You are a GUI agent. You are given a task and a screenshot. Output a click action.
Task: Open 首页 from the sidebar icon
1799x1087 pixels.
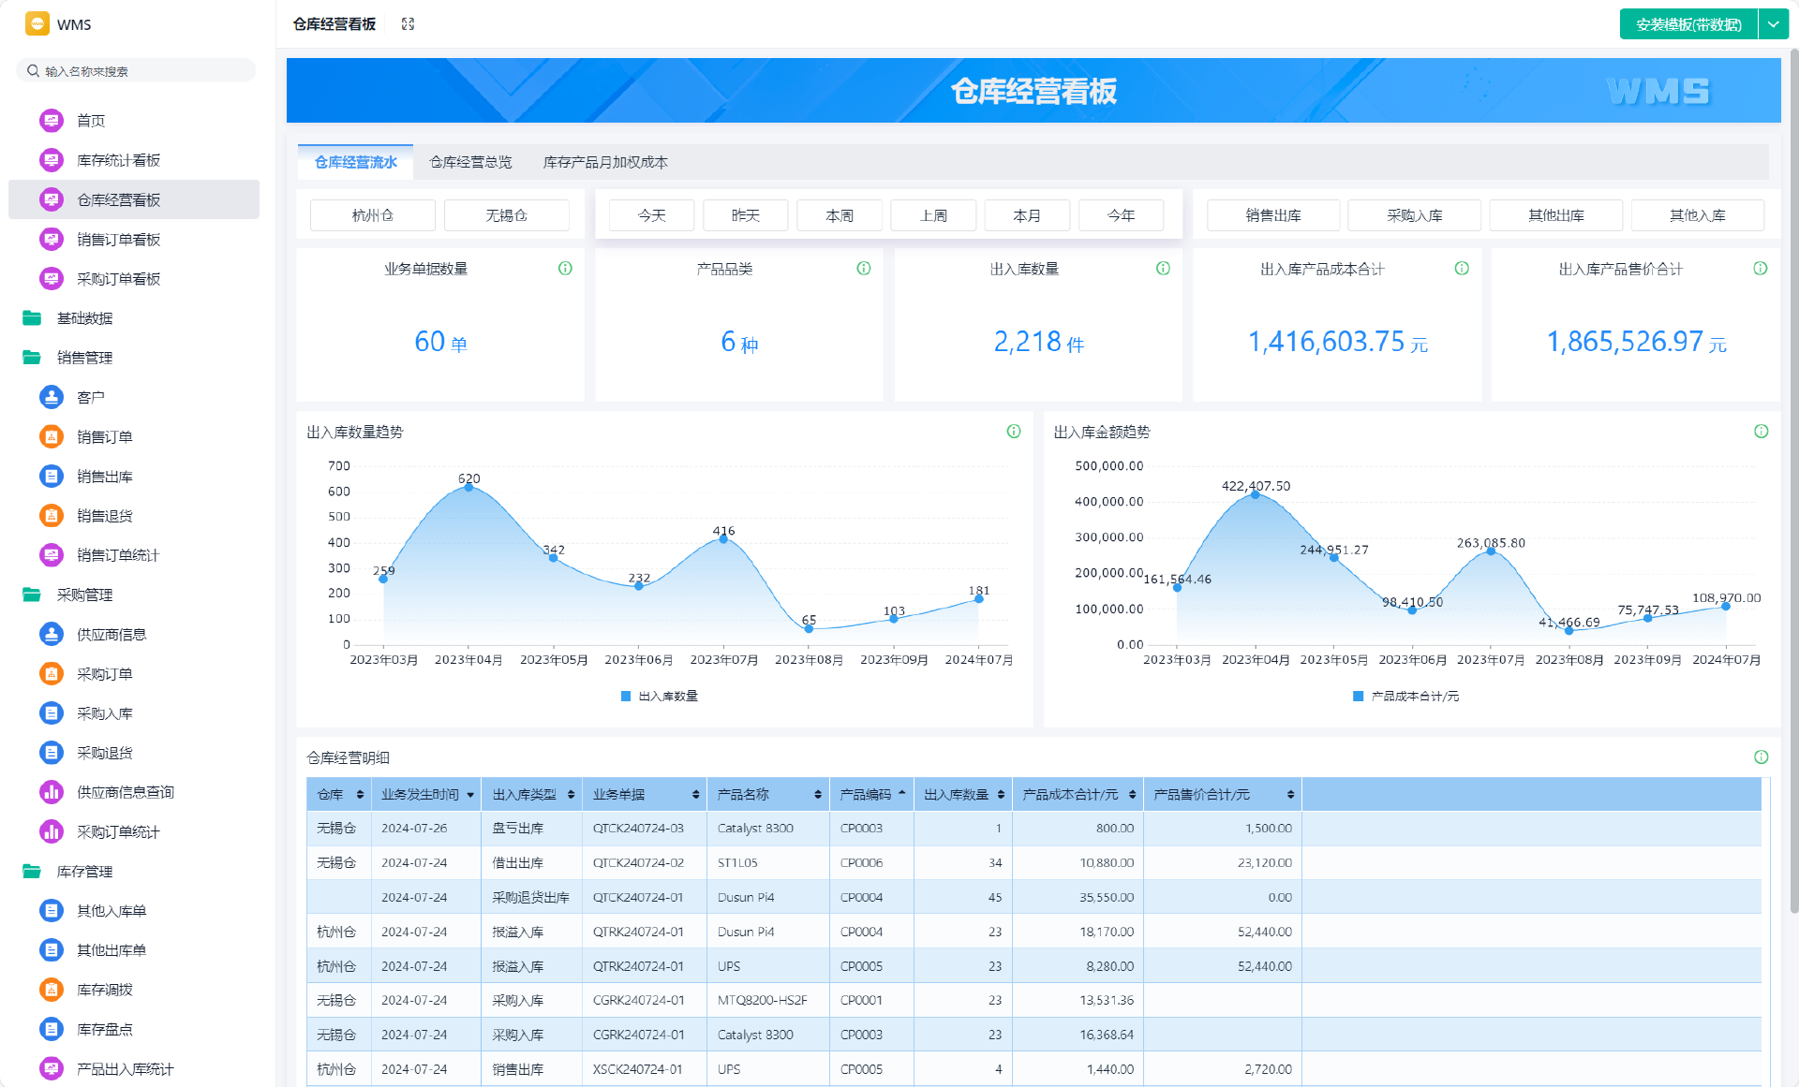click(x=52, y=121)
